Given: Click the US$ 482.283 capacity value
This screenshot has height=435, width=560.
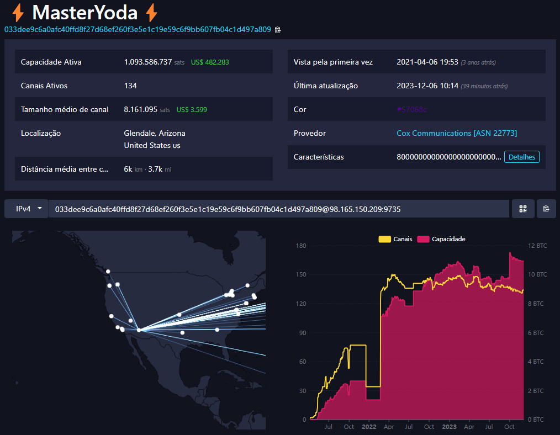Looking at the screenshot, I should coord(210,62).
